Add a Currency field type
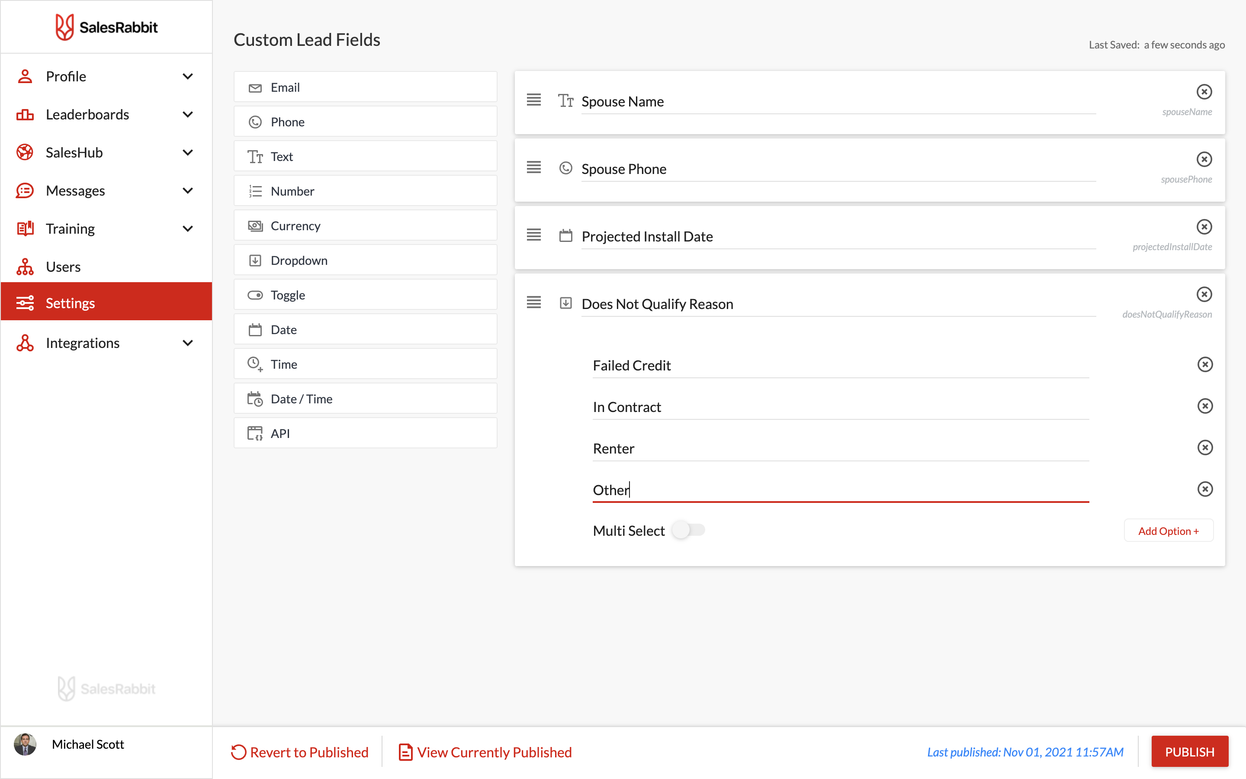The image size is (1246, 779). (x=366, y=225)
